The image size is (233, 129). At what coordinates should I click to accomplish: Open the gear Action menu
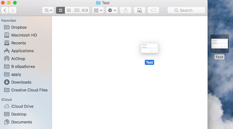pos(112,10)
